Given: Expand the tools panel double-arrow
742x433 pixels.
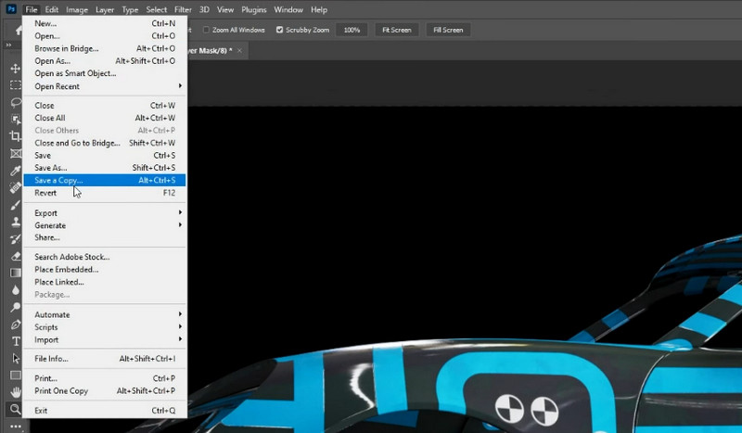Looking at the screenshot, I should (8, 45).
